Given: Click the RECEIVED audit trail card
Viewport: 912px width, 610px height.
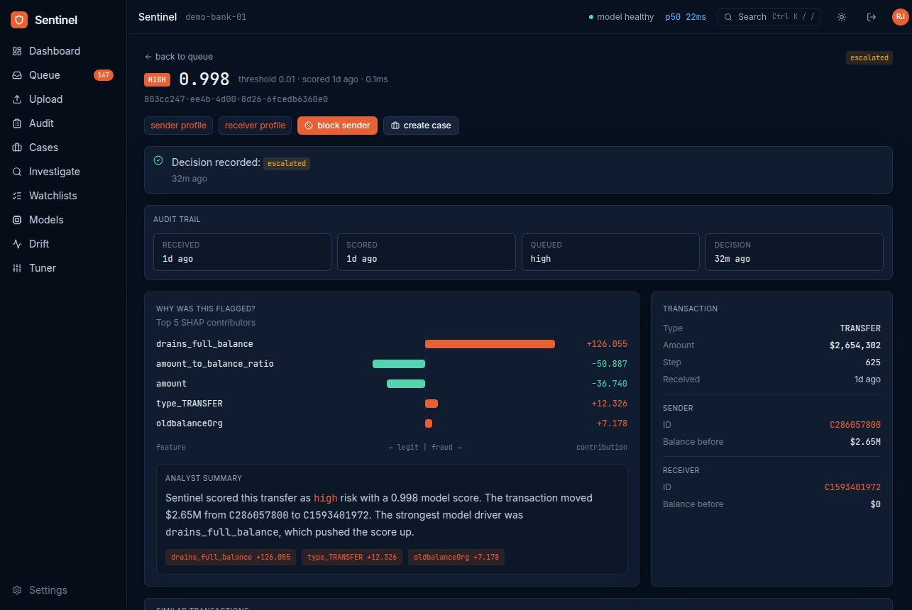Looking at the screenshot, I should (x=242, y=252).
